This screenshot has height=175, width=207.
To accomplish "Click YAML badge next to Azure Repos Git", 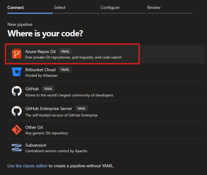I will pos(65,51).
